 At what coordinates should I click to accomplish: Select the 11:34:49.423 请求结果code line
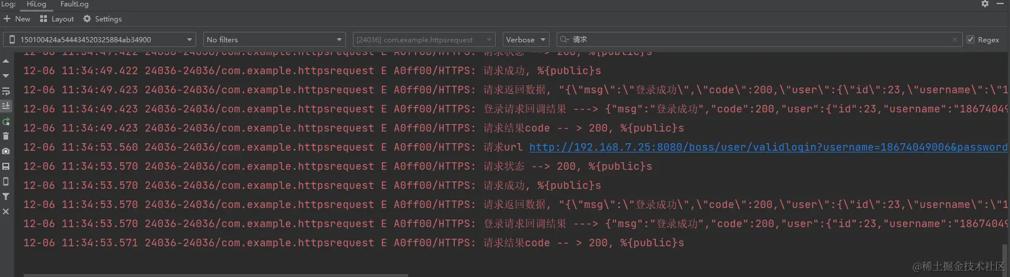(x=353, y=128)
